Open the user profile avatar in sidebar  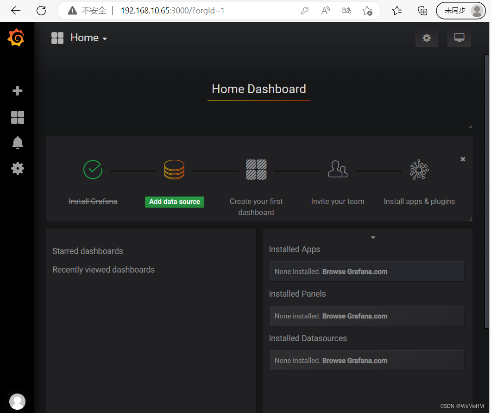pyautogui.click(x=17, y=401)
